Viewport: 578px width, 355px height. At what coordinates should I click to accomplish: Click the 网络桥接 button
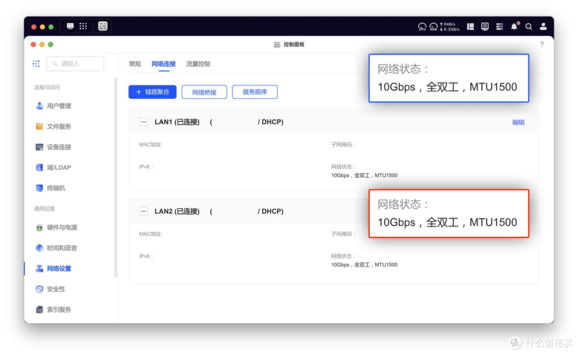point(204,92)
